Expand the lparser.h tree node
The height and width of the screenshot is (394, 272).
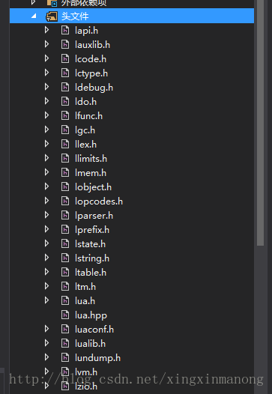click(x=46, y=215)
